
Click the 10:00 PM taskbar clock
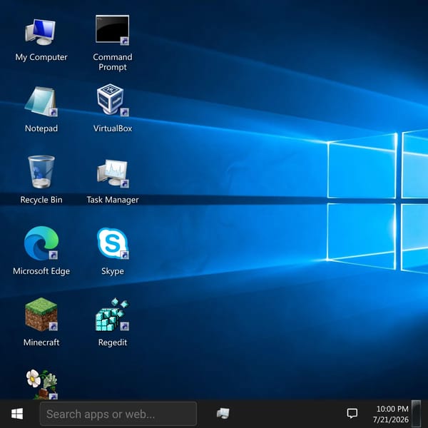(392, 409)
